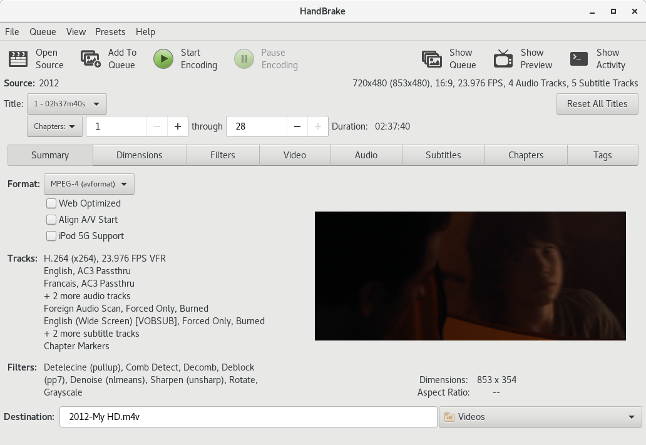Toggle Align A/V Start checkbox
Viewport: 646px width, 445px height.
click(x=51, y=220)
